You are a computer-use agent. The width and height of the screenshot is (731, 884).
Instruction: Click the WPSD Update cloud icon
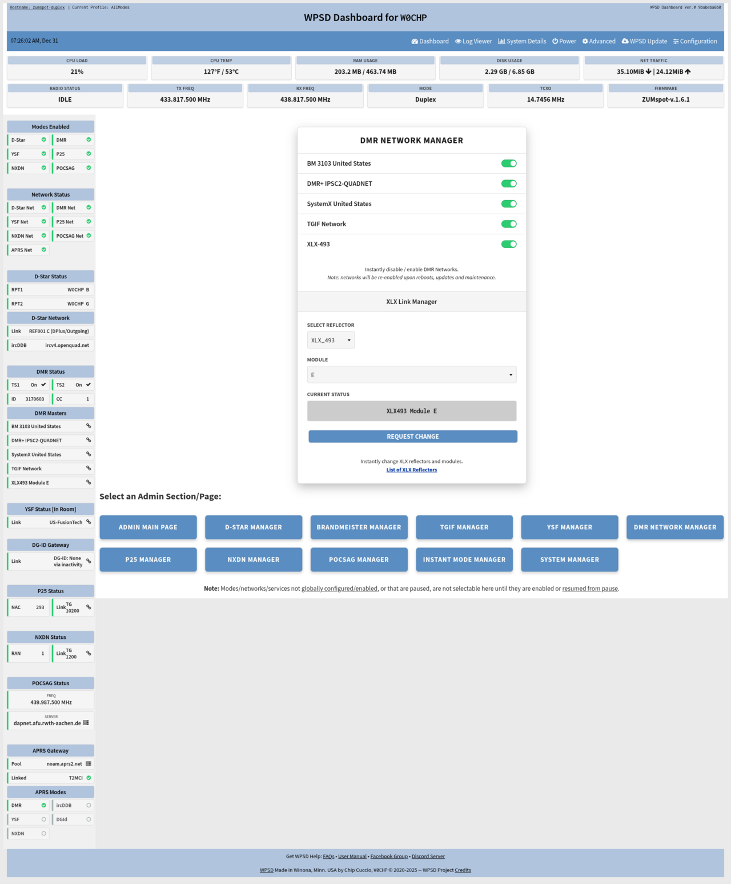click(625, 41)
